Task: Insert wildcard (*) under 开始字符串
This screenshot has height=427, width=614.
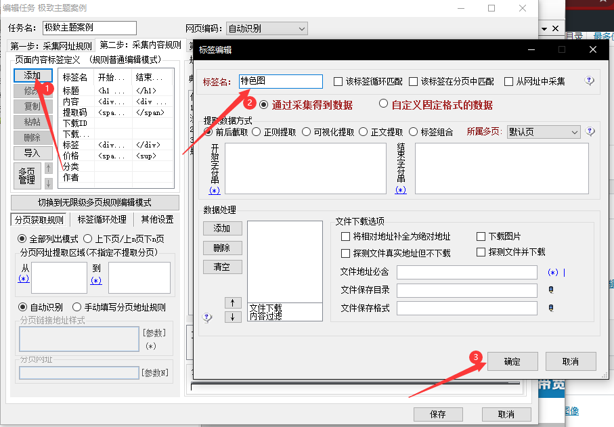Action: [215, 190]
